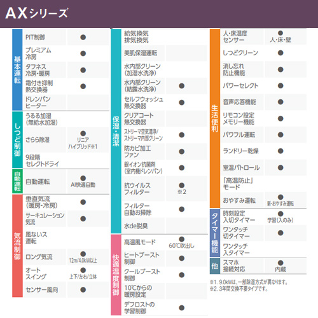Viewport: 318px width, 318px height.
Task: Click the dot beside プレミアム冷房
Action: (83, 53)
